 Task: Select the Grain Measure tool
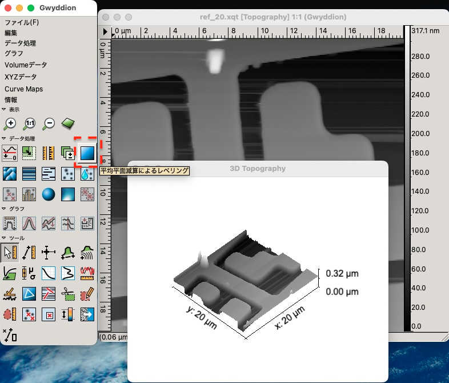tap(10, 314)
